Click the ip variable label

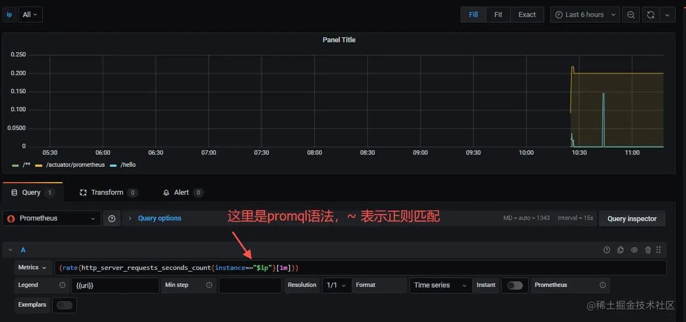pyautogui.click(x=9, y=15)
